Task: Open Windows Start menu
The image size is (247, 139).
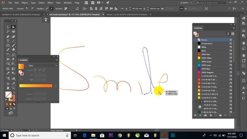Action: click(x=4, y=136)
